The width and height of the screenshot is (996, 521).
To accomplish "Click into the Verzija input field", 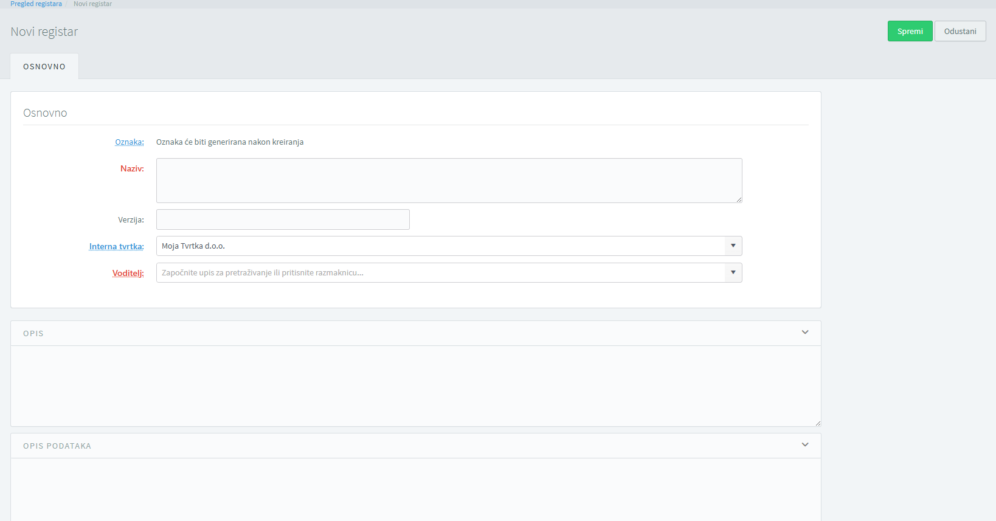I will (x=283, y=219).
